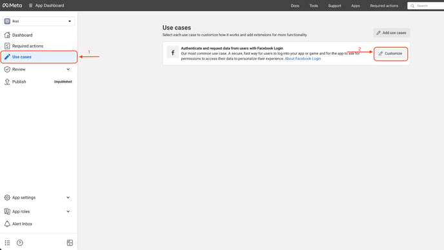444x250 pixels.
Task: Open Apps in the top bar
Action: point(356,6)
